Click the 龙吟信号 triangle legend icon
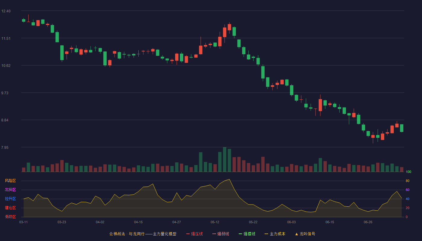 coord(297,234)
